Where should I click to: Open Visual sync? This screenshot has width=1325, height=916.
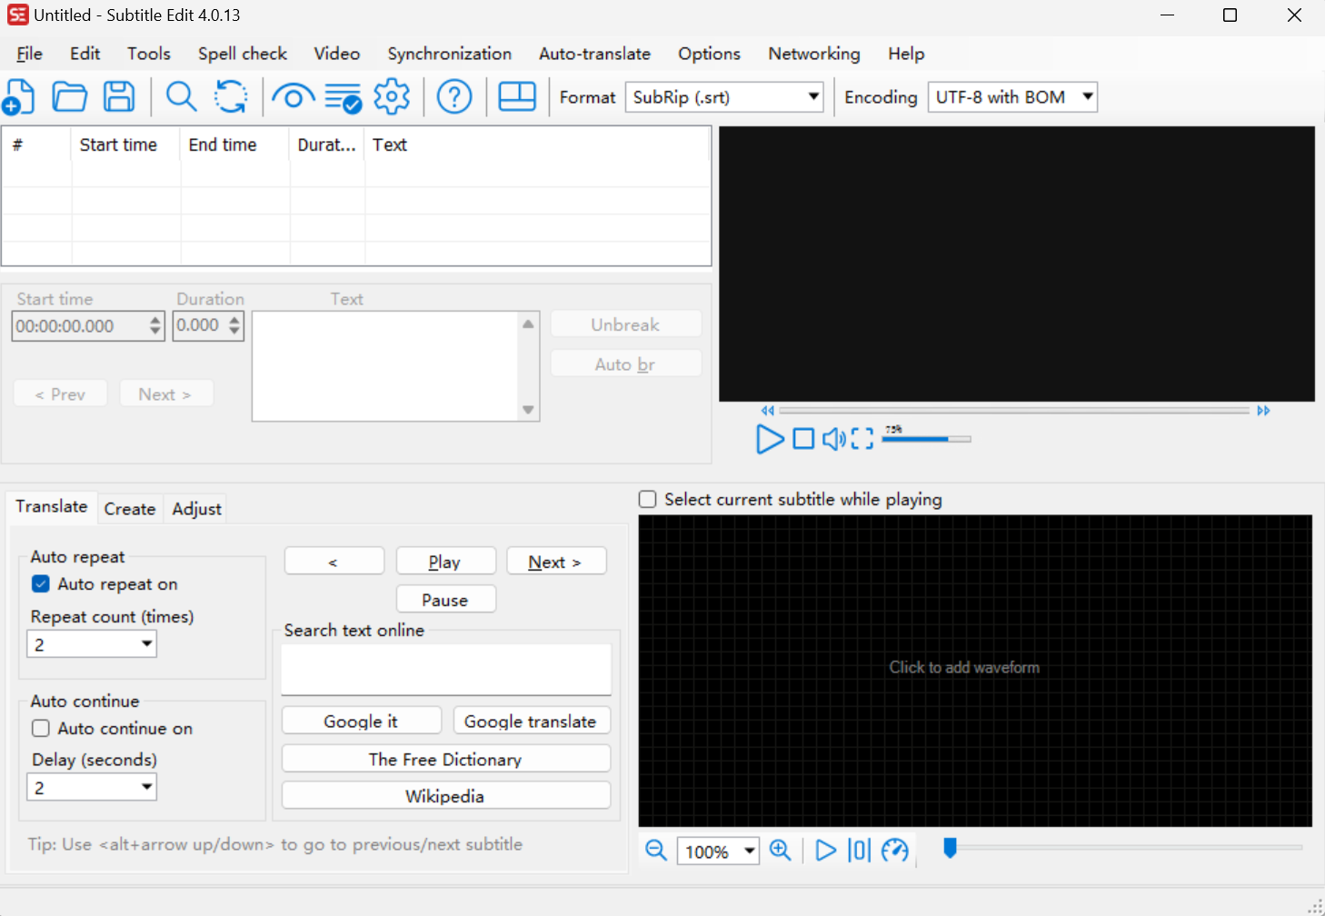pyautogui.click(x=294, y=96)
